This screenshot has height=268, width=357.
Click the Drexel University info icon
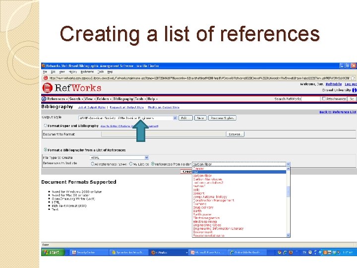[x=355, y=90]
